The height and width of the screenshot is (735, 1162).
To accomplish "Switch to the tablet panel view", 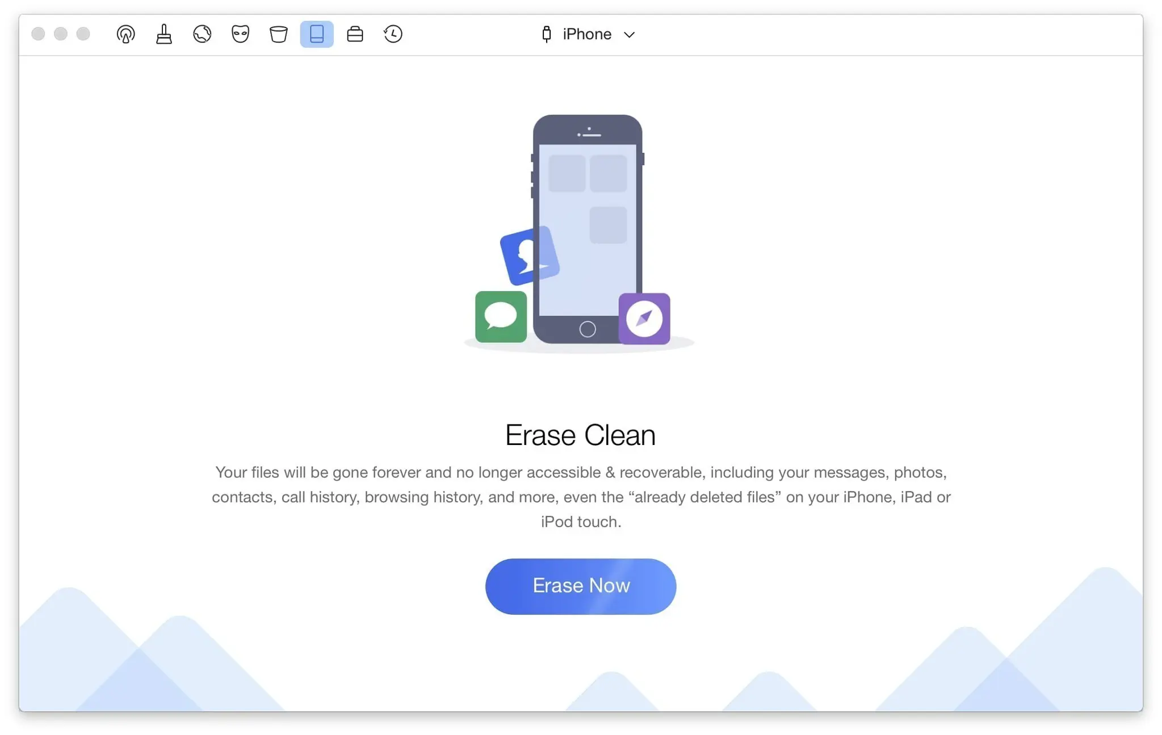I will click(x=316, y=34).
